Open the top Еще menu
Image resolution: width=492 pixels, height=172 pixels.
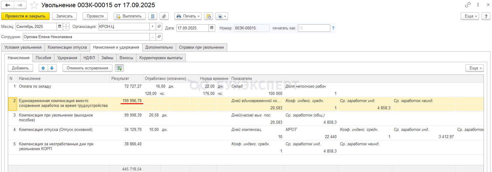tap(470, 16)
